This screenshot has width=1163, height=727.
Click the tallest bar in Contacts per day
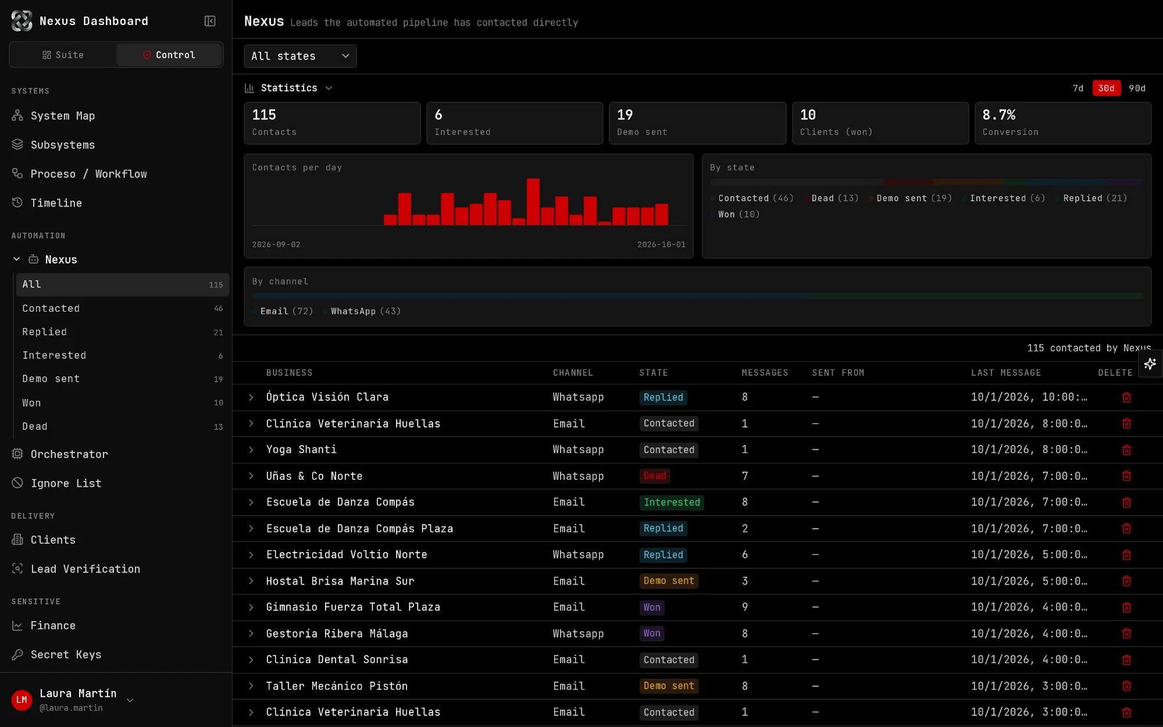(x=533, y=202)
